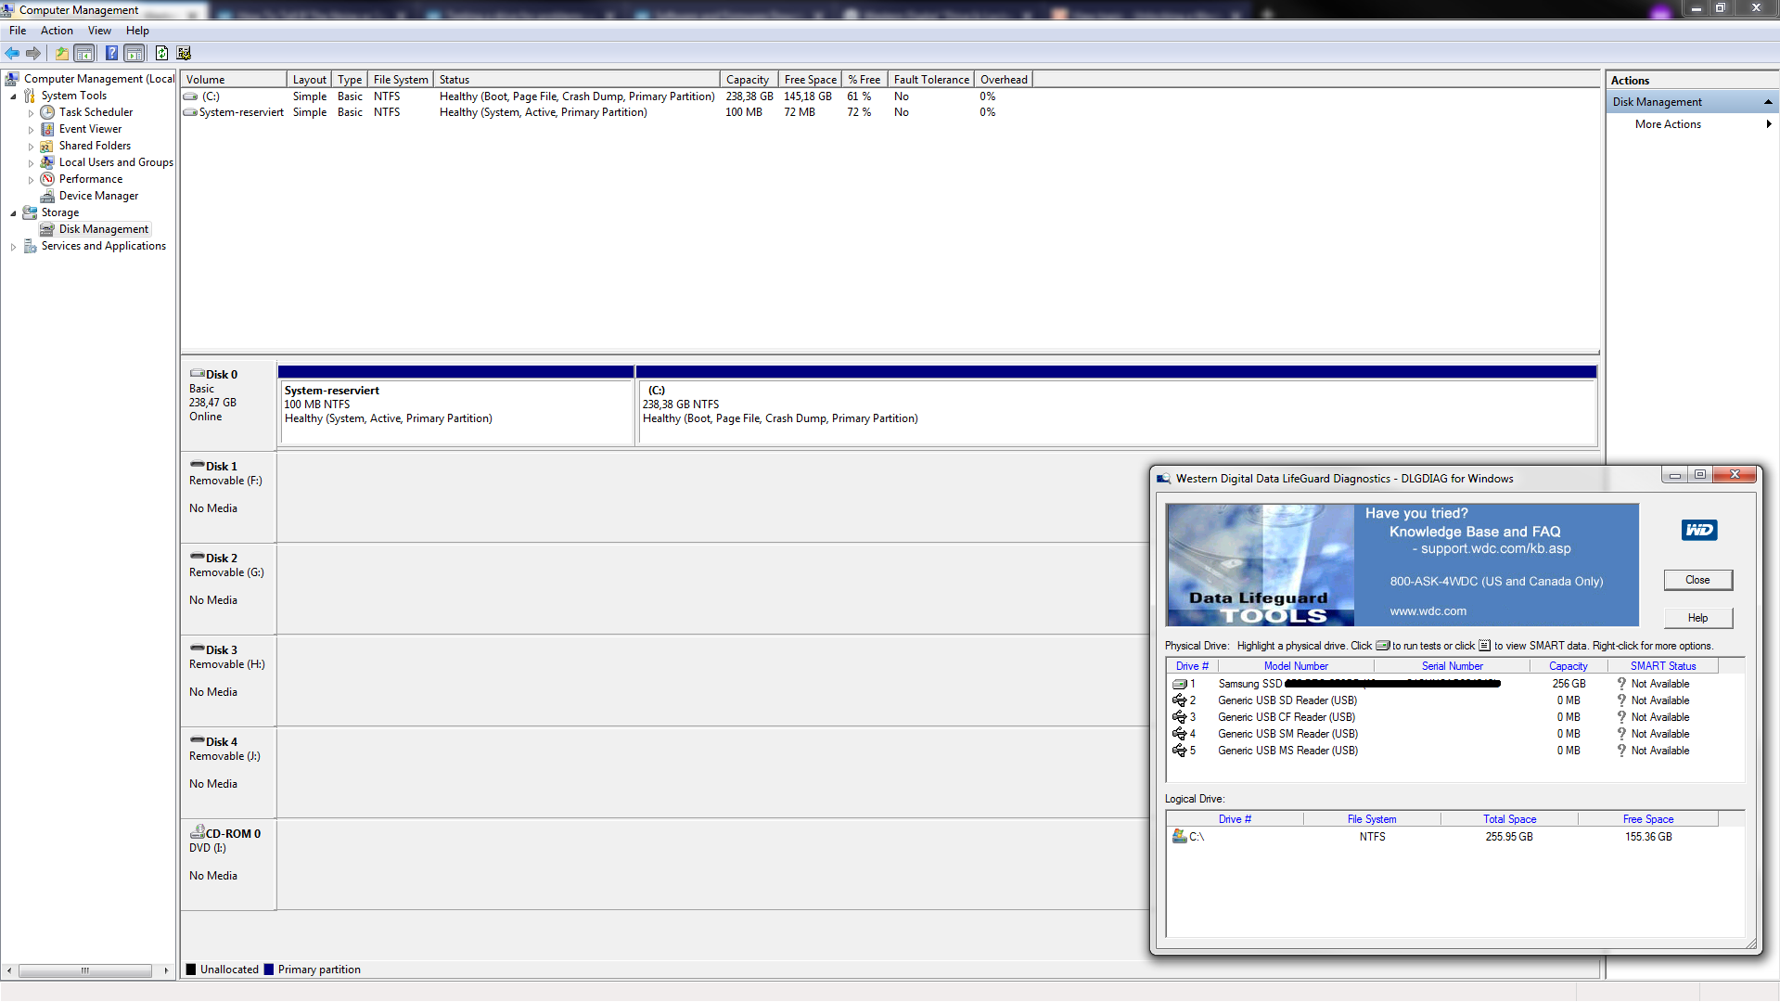Image resolution: width=1780 pixels, height=1002 pixels.
Task: Click the Up one level folder icon
Action: pyautogui.click(x=61, y=53)
